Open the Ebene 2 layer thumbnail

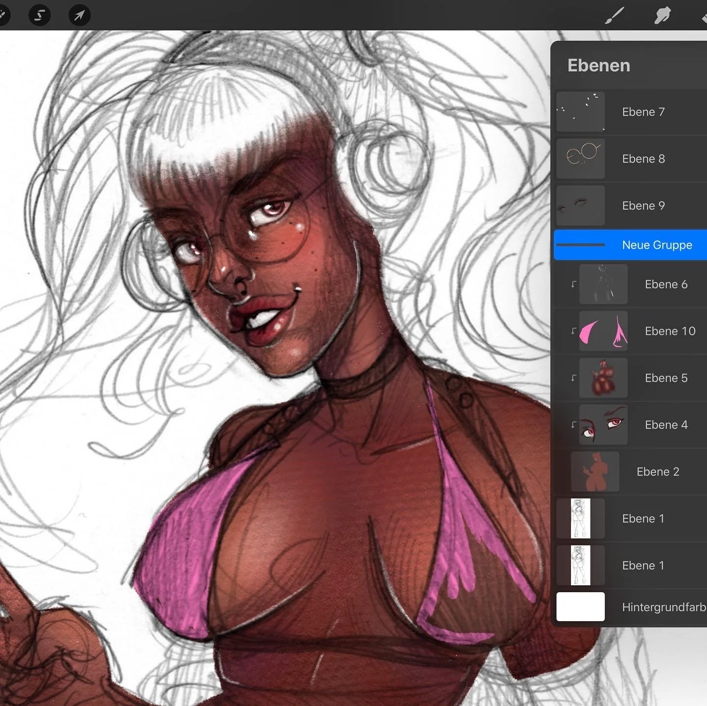(595, 471)
